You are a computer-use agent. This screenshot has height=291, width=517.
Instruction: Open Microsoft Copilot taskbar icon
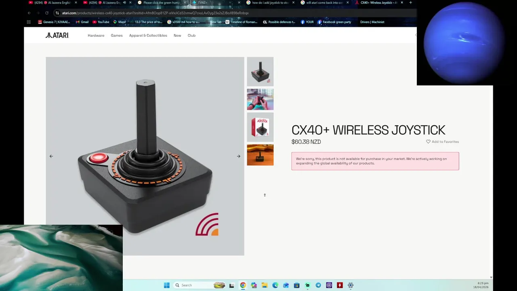click(254, 285)
